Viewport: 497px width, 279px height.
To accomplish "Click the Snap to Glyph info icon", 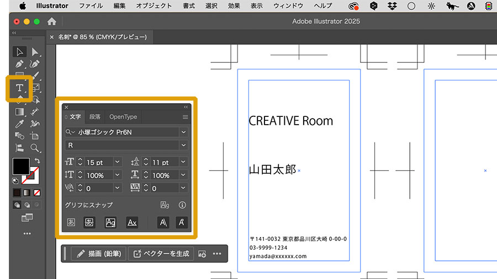I will [x=182, y=205].
